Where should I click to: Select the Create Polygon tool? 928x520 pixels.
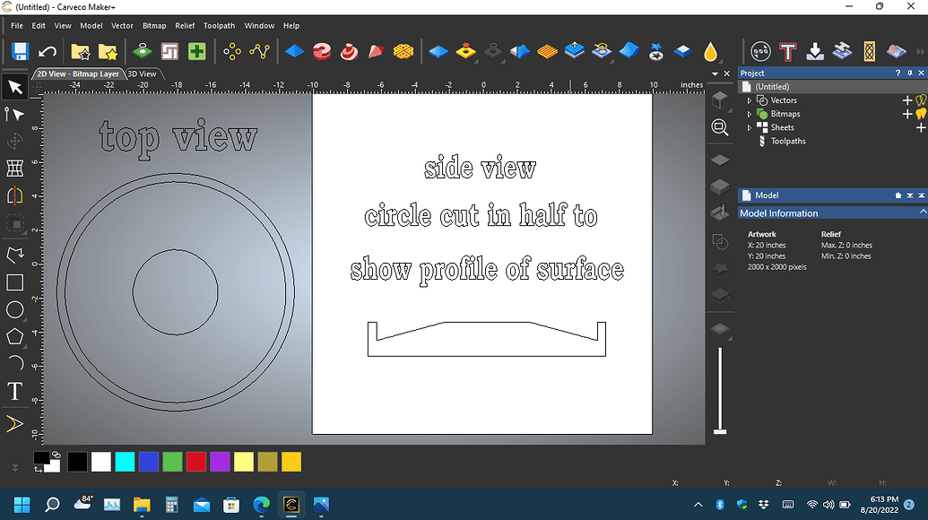pos(15,336)
